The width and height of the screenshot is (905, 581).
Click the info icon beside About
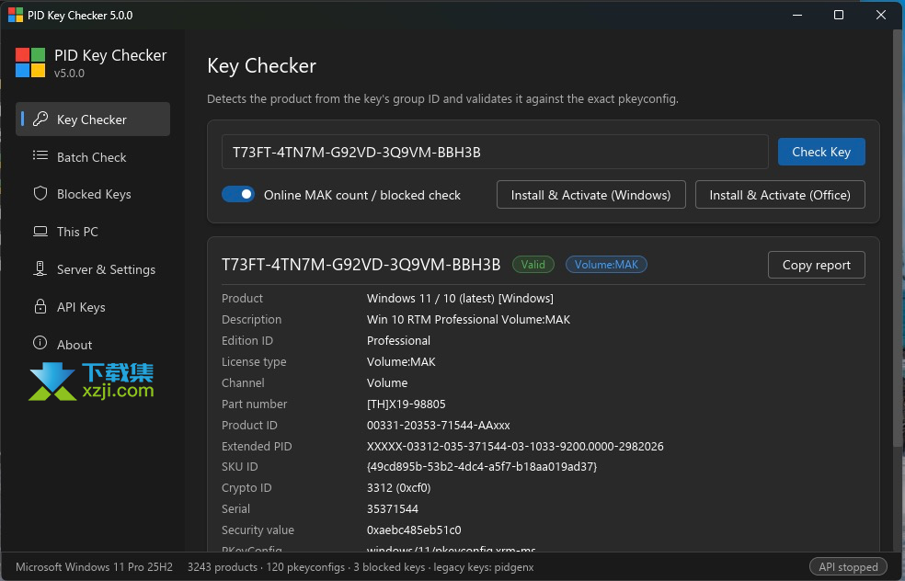(x=40, y=343)
